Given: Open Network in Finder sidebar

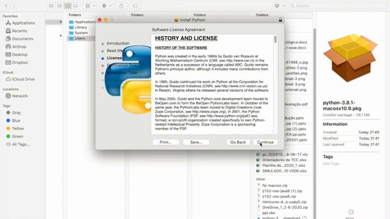Looking at the screenshot, I should 19,96.
